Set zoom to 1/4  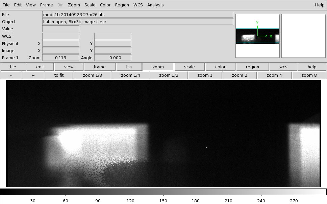[130, 75]
